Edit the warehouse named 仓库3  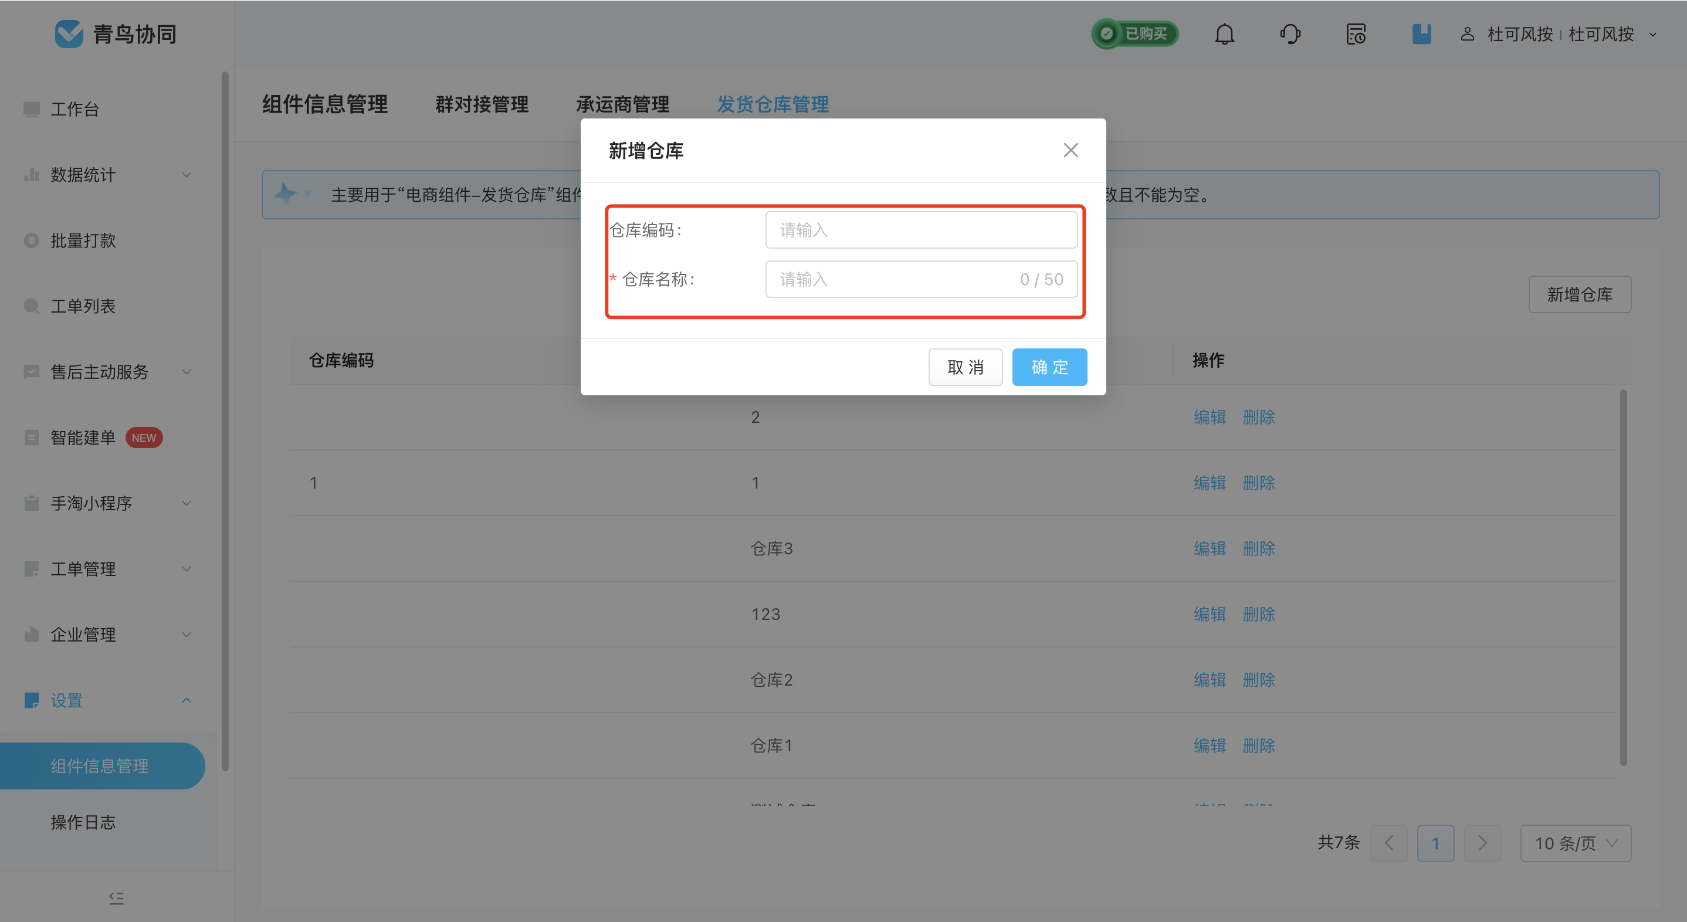[1210, 548]
